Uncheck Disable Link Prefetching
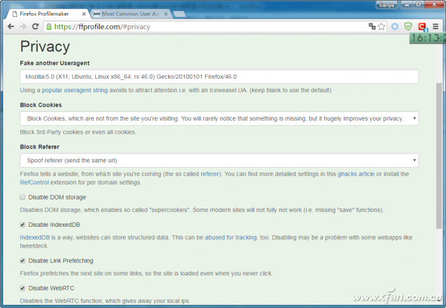 point(23,261)
